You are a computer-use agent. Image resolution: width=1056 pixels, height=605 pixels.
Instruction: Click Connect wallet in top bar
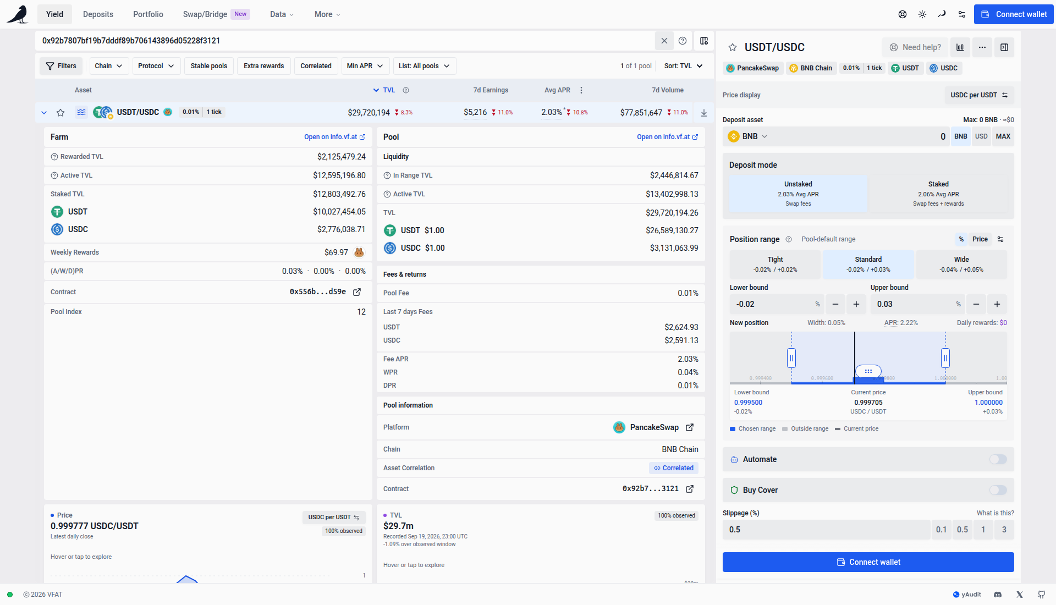pos(1014,14)
